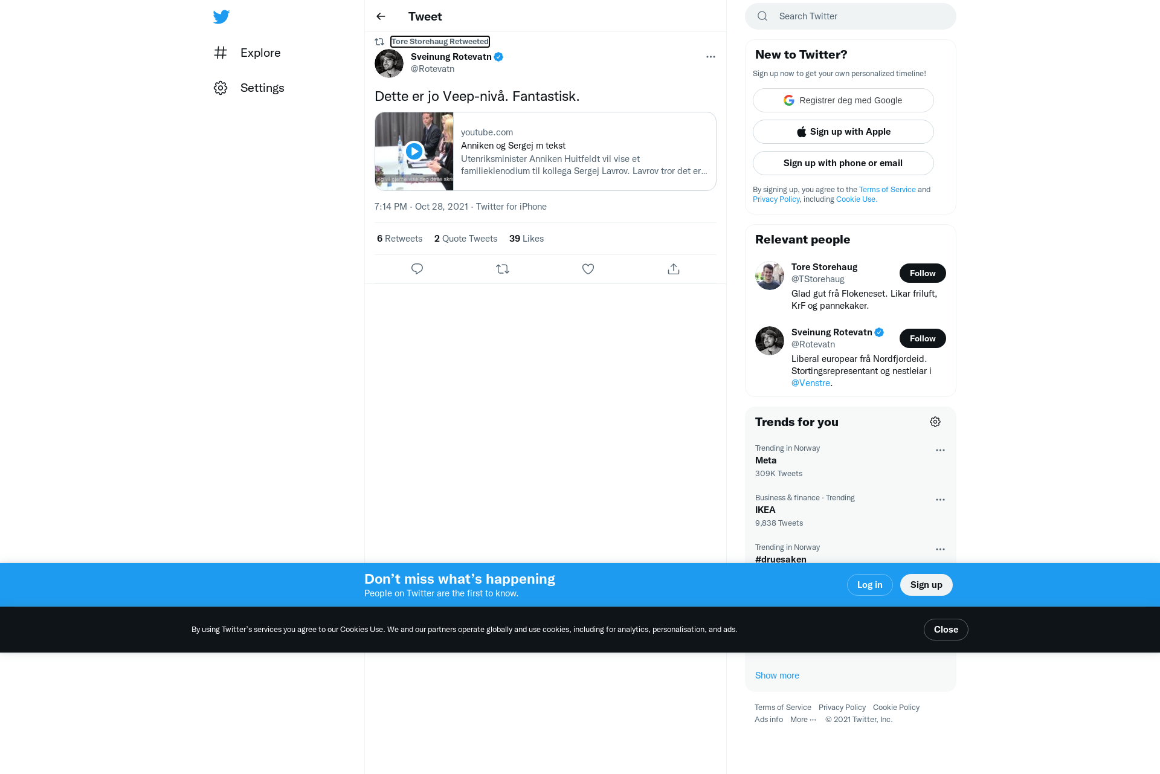Close the cookie notice banner
Viewport: 1160px width, 774px height.
[946, 630]
